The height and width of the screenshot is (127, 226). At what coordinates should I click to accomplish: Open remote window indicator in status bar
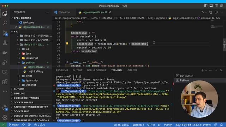(3, 125)
